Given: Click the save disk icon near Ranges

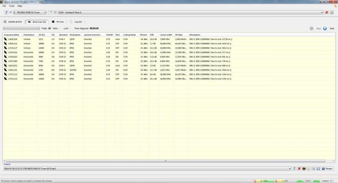Looking at the screenshot, I should [x=318, y=168].
